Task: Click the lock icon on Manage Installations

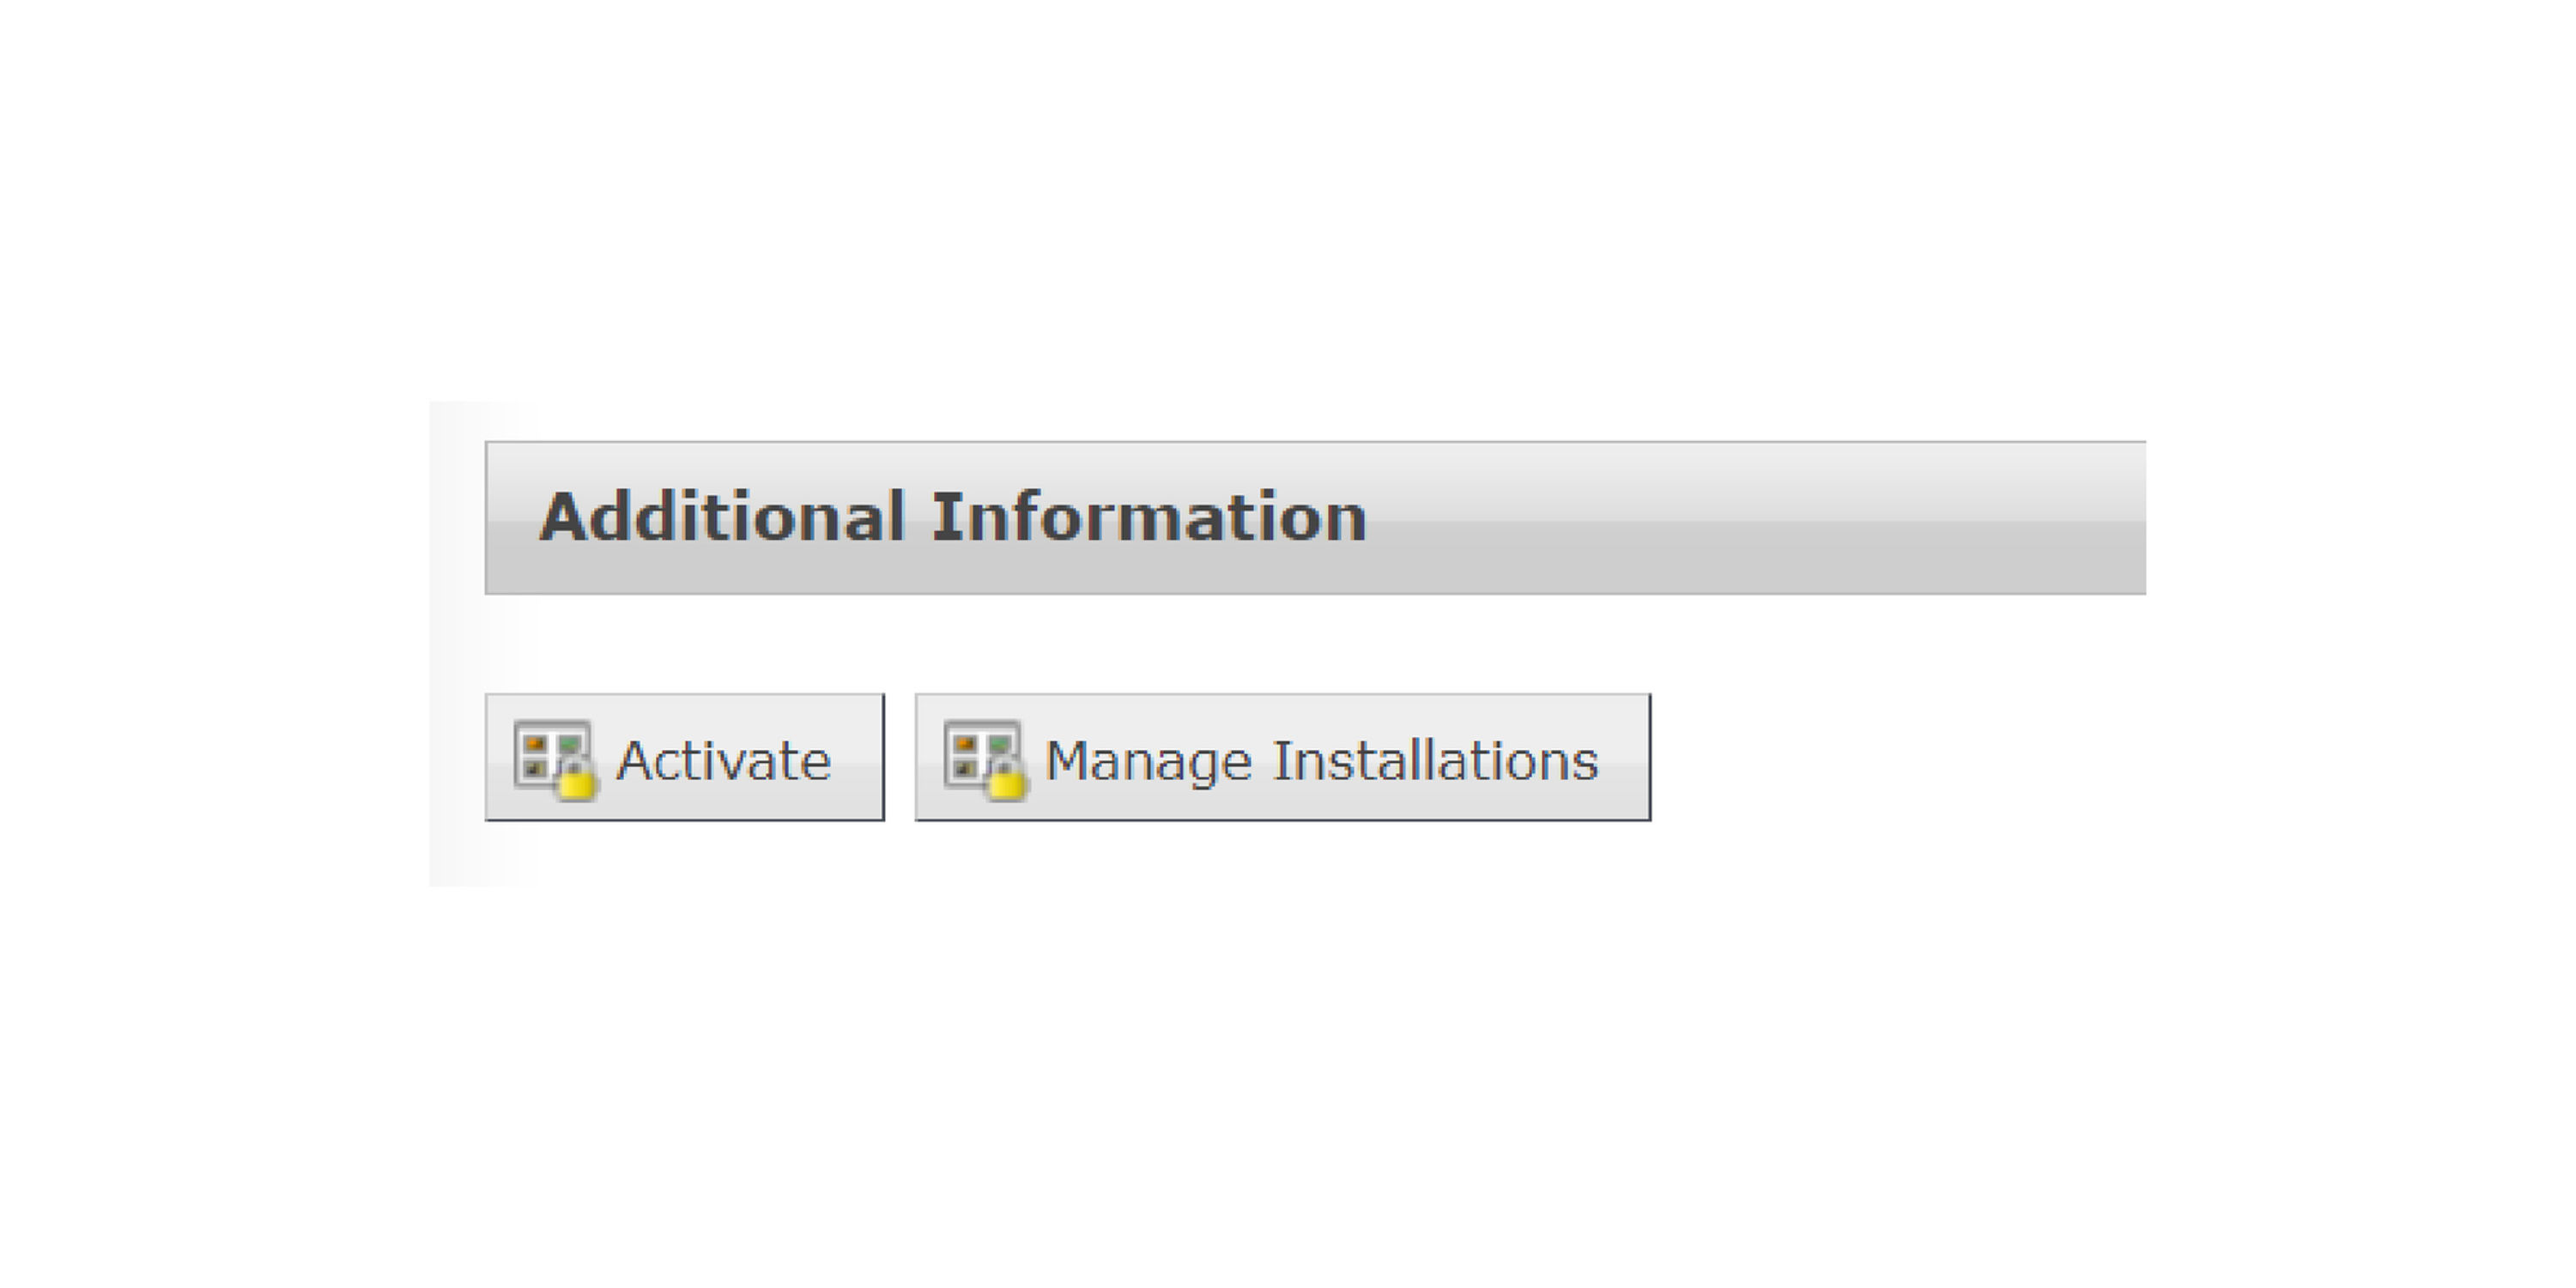Action: [x=1006, y=781]
